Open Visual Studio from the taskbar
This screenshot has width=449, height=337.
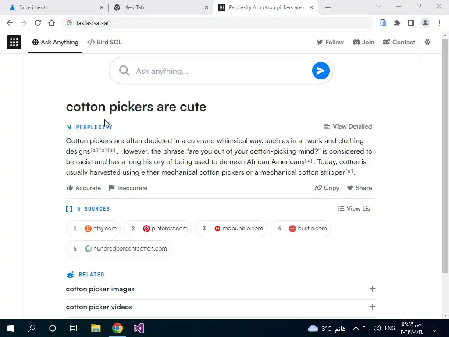tap(139, 328)
